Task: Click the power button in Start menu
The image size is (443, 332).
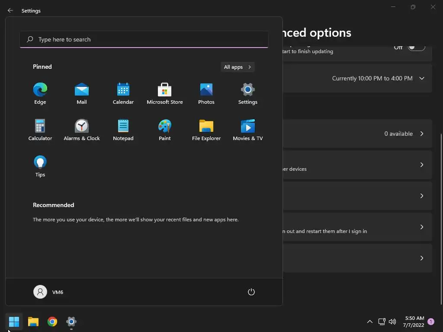Action: (251, 292)
